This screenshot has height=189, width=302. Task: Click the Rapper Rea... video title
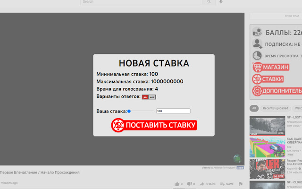pyautogui.click(x=294, y=162)
